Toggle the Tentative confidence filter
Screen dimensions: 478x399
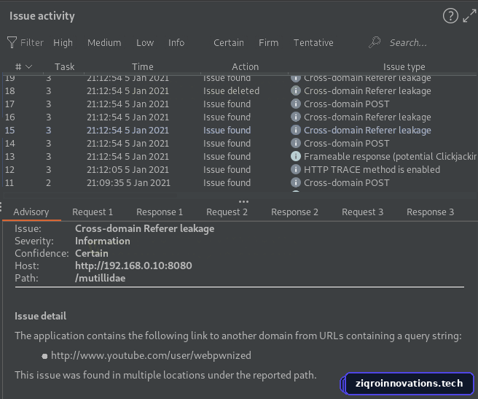point(313,43)
